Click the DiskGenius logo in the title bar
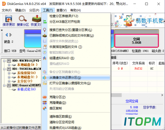This screenshot has height=130, width=165. pos(4,4)
